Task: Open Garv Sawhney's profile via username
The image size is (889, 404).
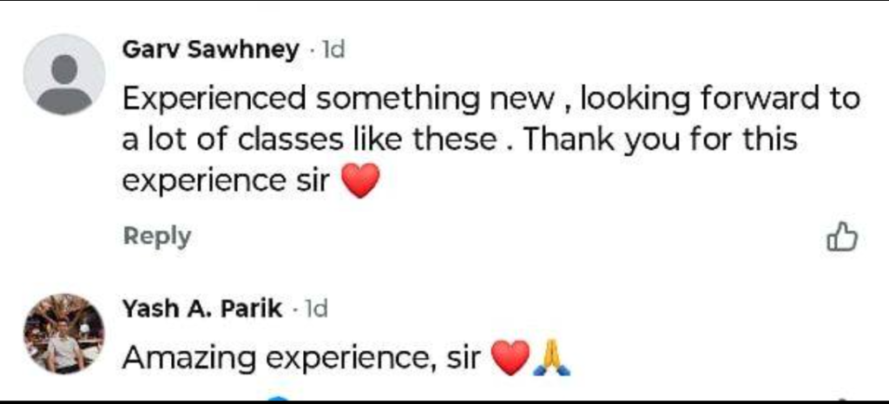Action: click(x=210, y=49)
